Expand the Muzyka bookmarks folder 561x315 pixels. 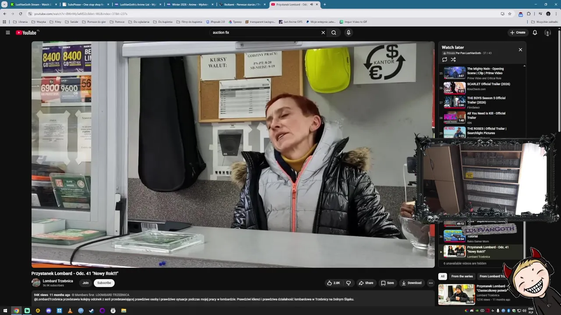(x=39, y=21)
